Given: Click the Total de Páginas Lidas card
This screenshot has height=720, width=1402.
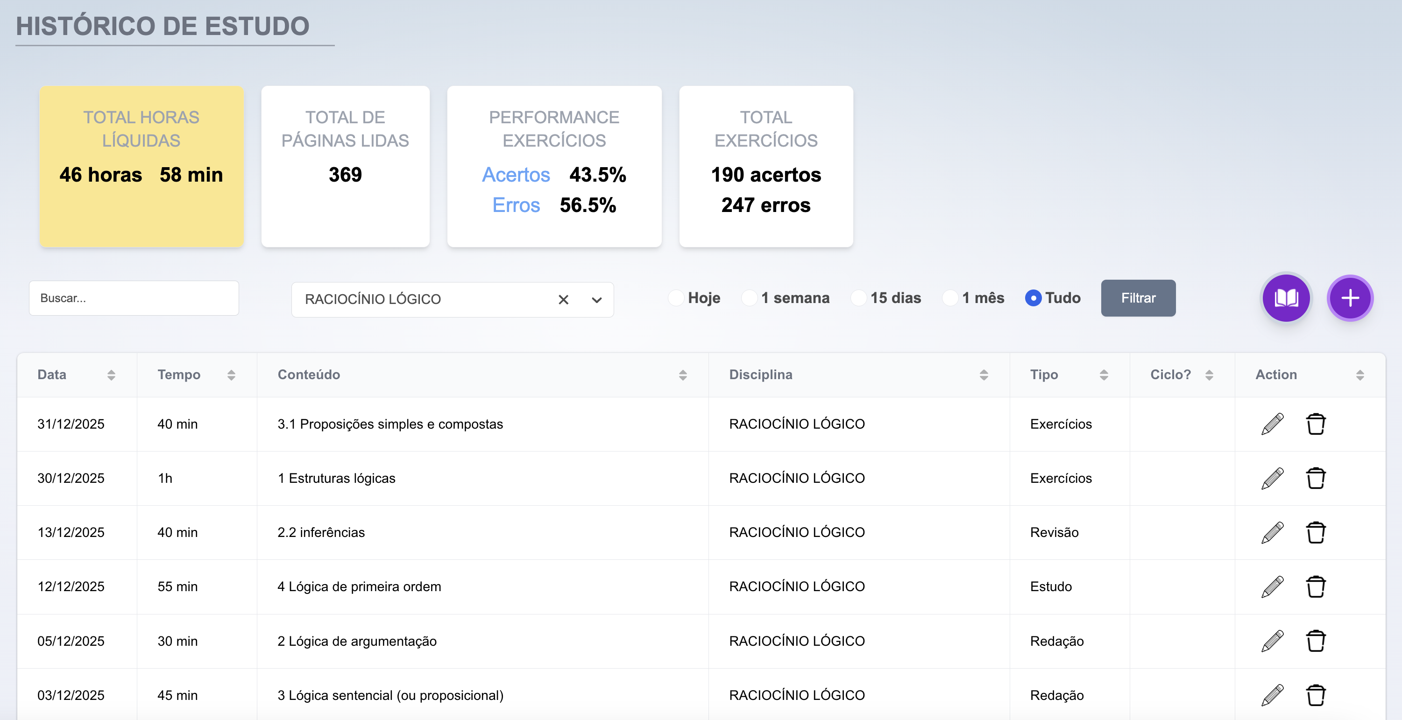Looking at the screenshot, I should 345,167.
